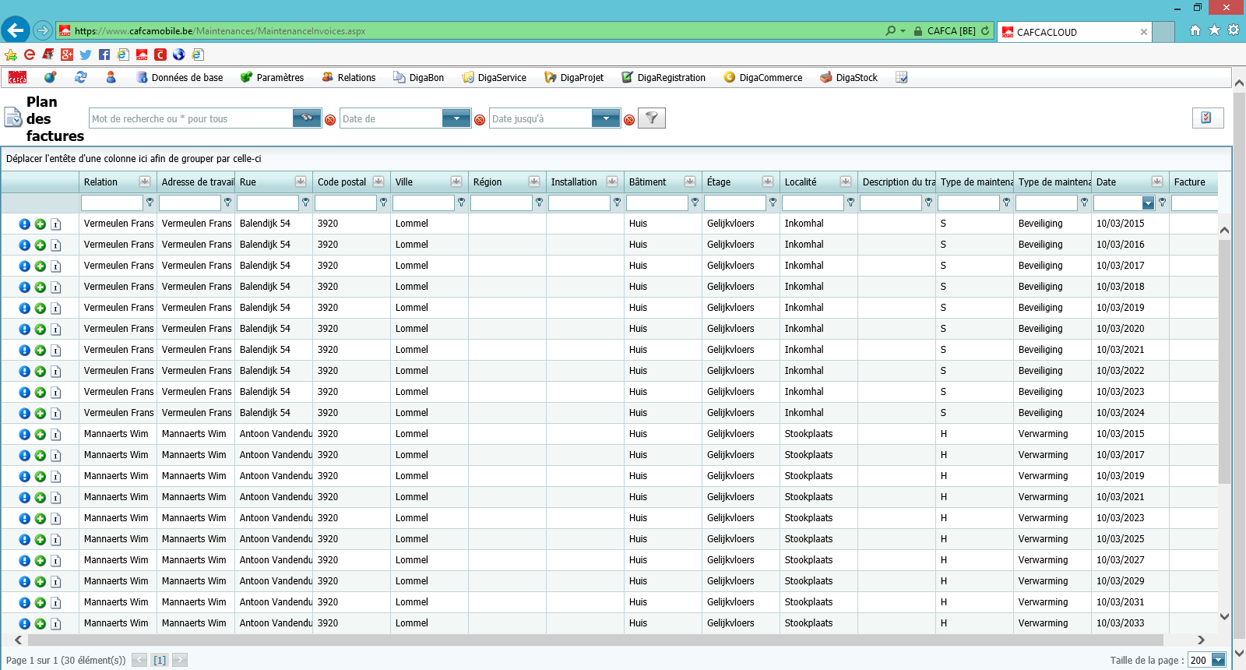This screenshot has width=1246, height=670.
Task: Go to page [1] link
Action: coord(160,660)
